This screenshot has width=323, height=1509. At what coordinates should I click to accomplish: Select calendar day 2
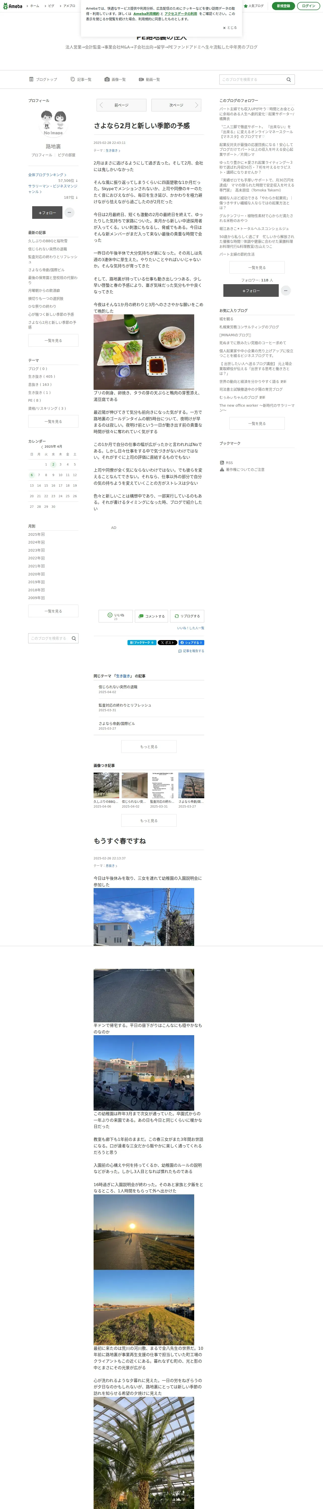coord(53,465)
